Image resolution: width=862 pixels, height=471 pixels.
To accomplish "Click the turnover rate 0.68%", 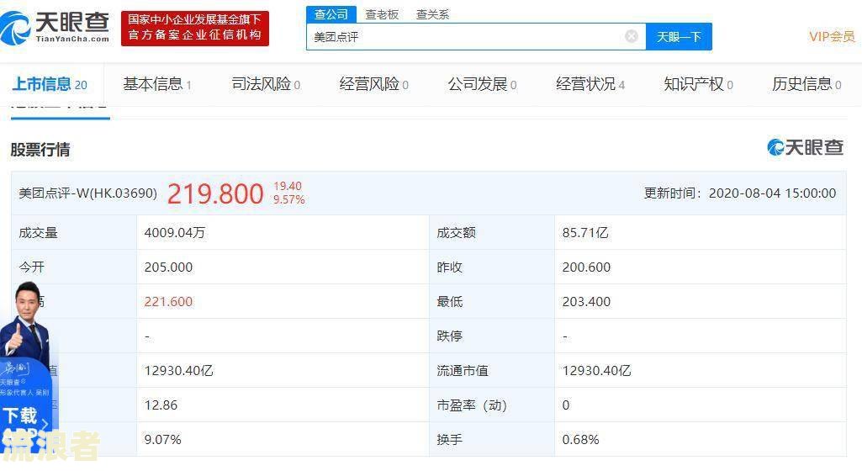I will point(580,440).
